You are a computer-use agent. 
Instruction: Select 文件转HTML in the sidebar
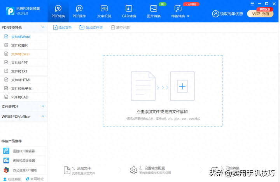(x=24, y=80)
